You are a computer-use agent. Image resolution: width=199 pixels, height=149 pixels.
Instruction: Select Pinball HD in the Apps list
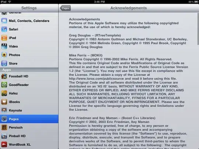point(29,136)
